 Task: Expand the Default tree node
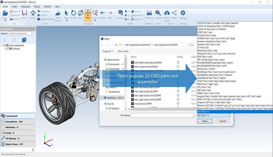5,49
